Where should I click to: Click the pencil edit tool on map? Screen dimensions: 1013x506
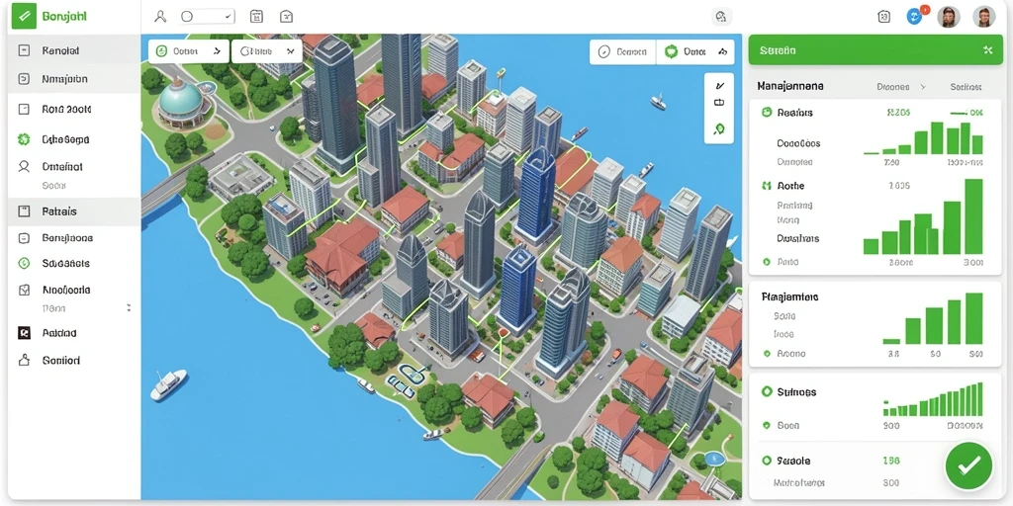coord(720,85)
